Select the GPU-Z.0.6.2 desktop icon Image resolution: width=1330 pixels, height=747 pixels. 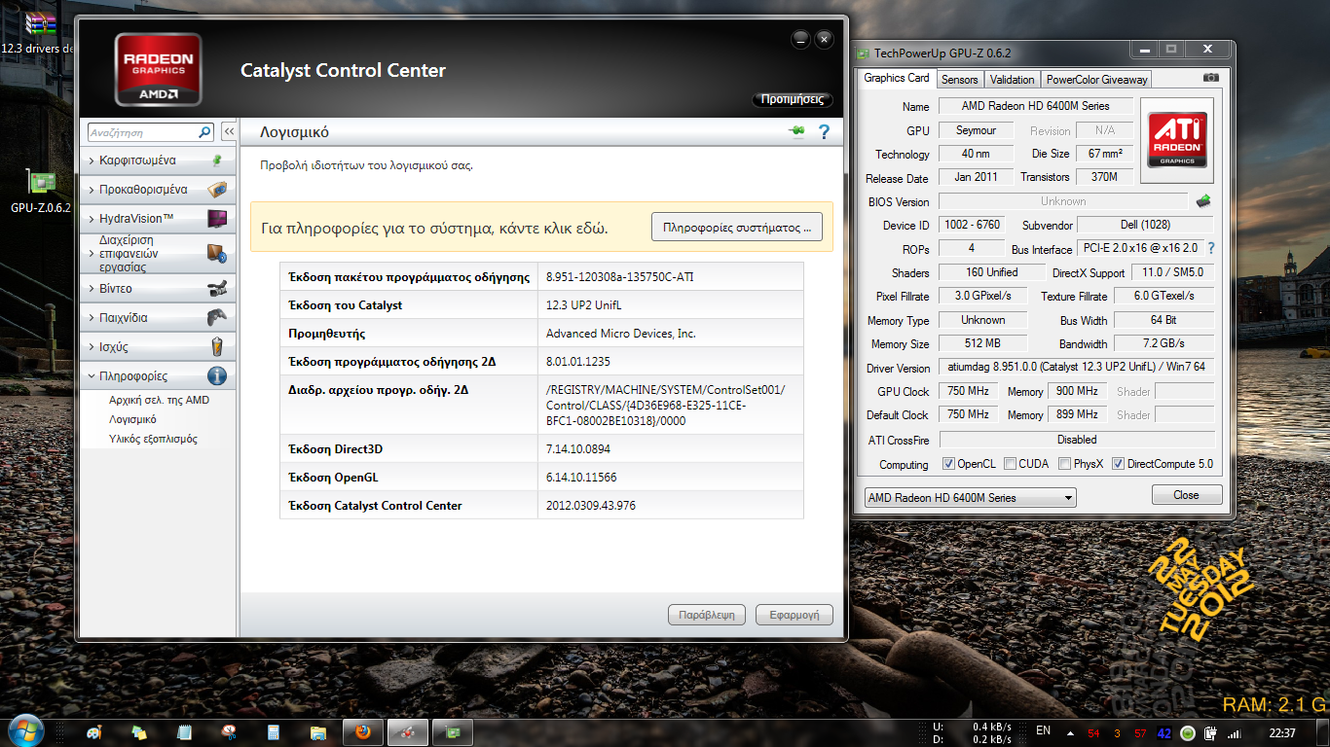(x=40, y=192)
